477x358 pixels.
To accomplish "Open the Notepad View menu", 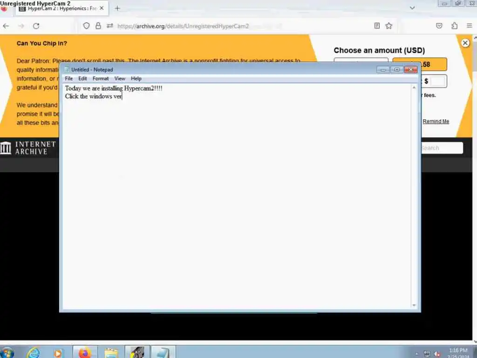I will coord(120,78).
